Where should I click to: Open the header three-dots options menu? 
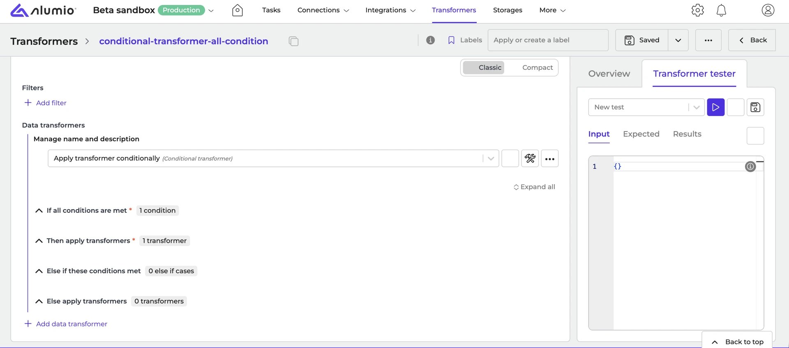coord(708,40)
